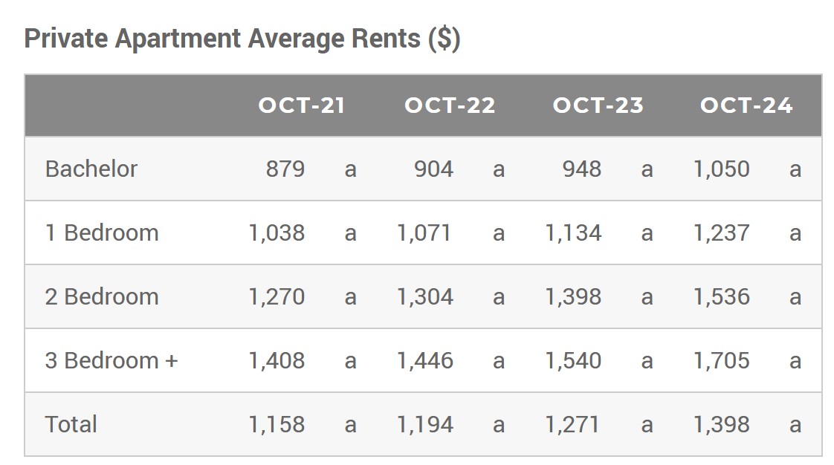This screenshot has height=465, width=834.
Task: Select the Bachelor row label
Action: 91,169
